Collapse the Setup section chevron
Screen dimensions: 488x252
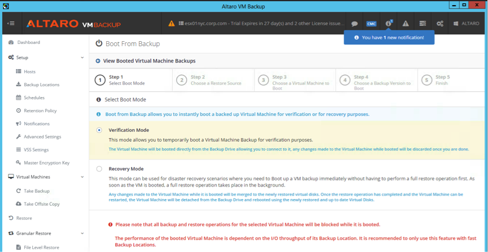pos(82,58)
